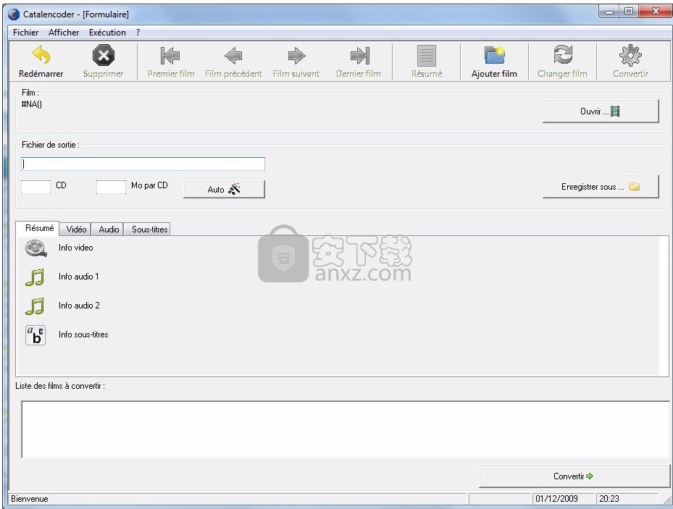The height and width of the screenshot is (509, 673).
Task: Click the Info audio 1 label
Action: pyautogui.click(x=78, y=277)
